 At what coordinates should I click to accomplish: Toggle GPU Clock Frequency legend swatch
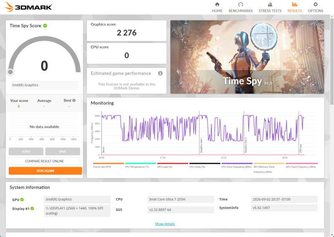tap(301, 163)
